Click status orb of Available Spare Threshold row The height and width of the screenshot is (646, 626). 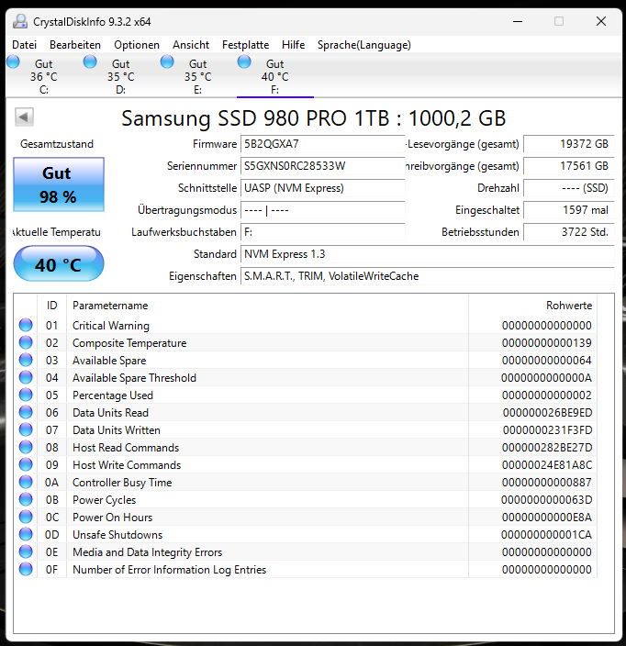coord(26,377)
